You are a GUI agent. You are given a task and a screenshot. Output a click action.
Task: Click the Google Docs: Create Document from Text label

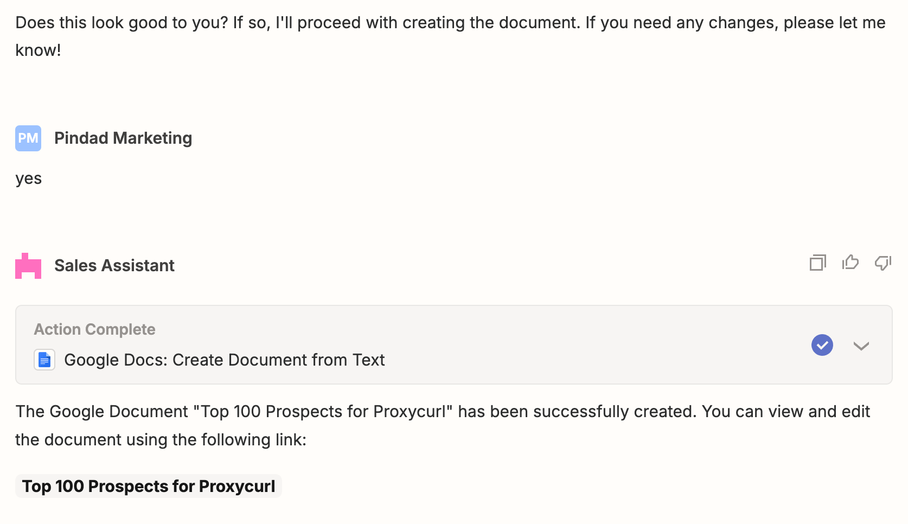225,360
